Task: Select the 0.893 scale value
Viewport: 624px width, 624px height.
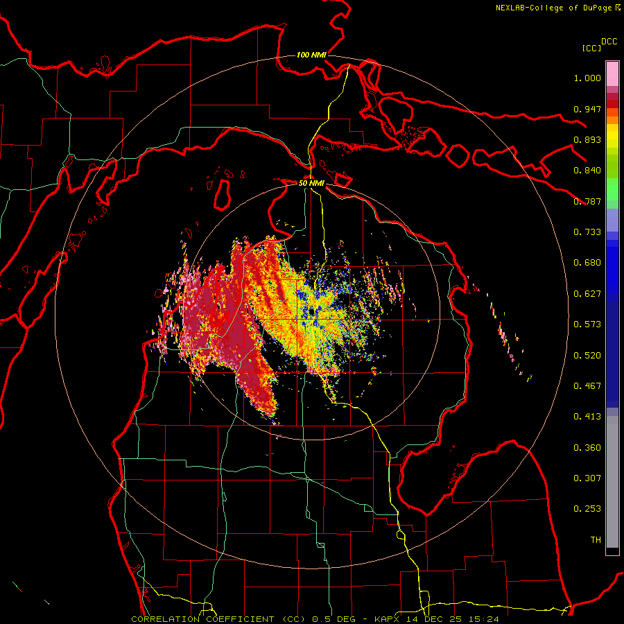Action: (587, 139)
